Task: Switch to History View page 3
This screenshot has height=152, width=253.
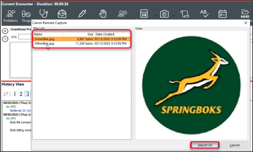Action: pos(28,94)
